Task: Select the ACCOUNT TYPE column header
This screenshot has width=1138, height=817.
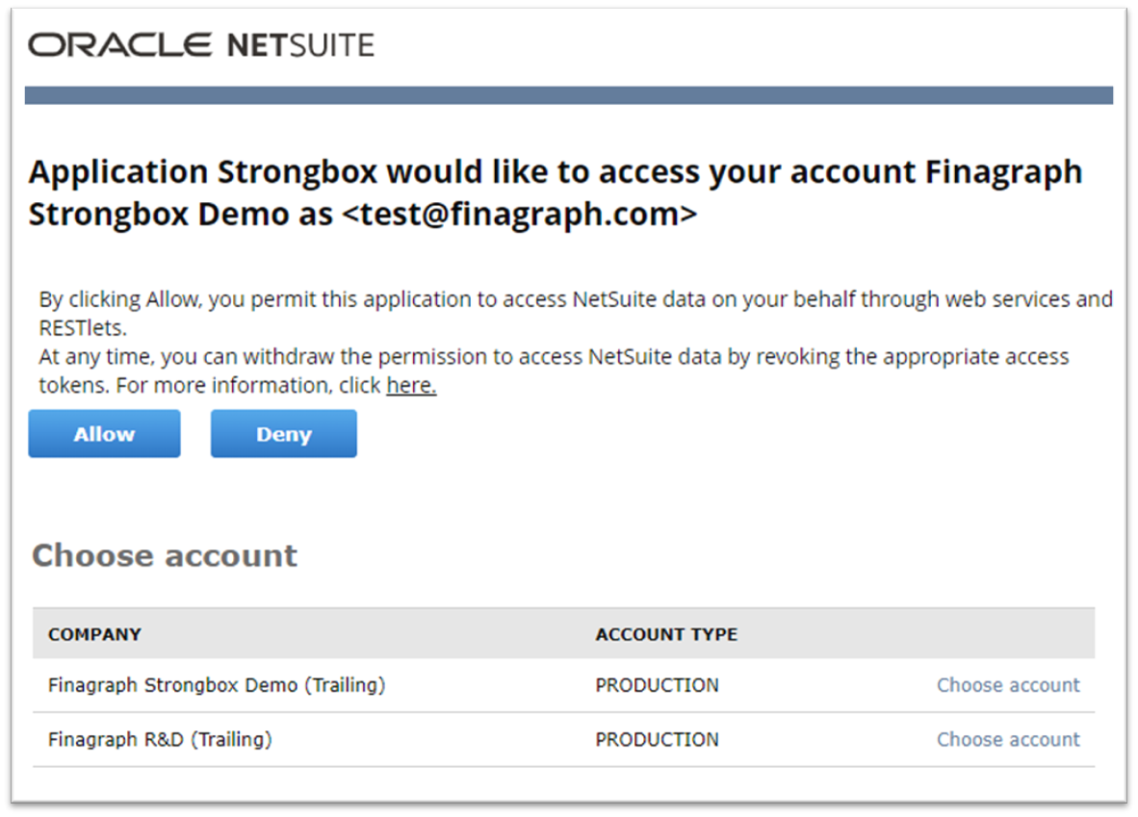Action: pos(666,634)
